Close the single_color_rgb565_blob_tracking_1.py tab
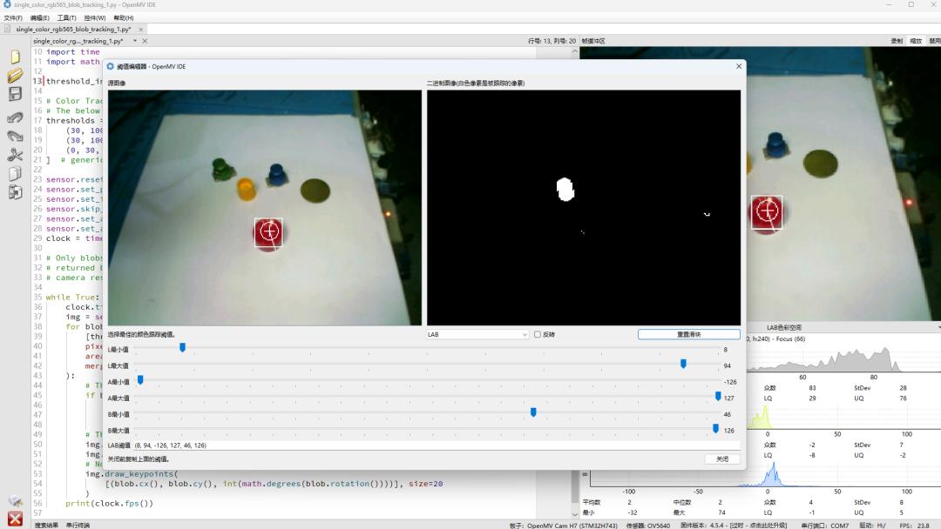This screenshot has width=941, height=529. click(x=145, y=41)
